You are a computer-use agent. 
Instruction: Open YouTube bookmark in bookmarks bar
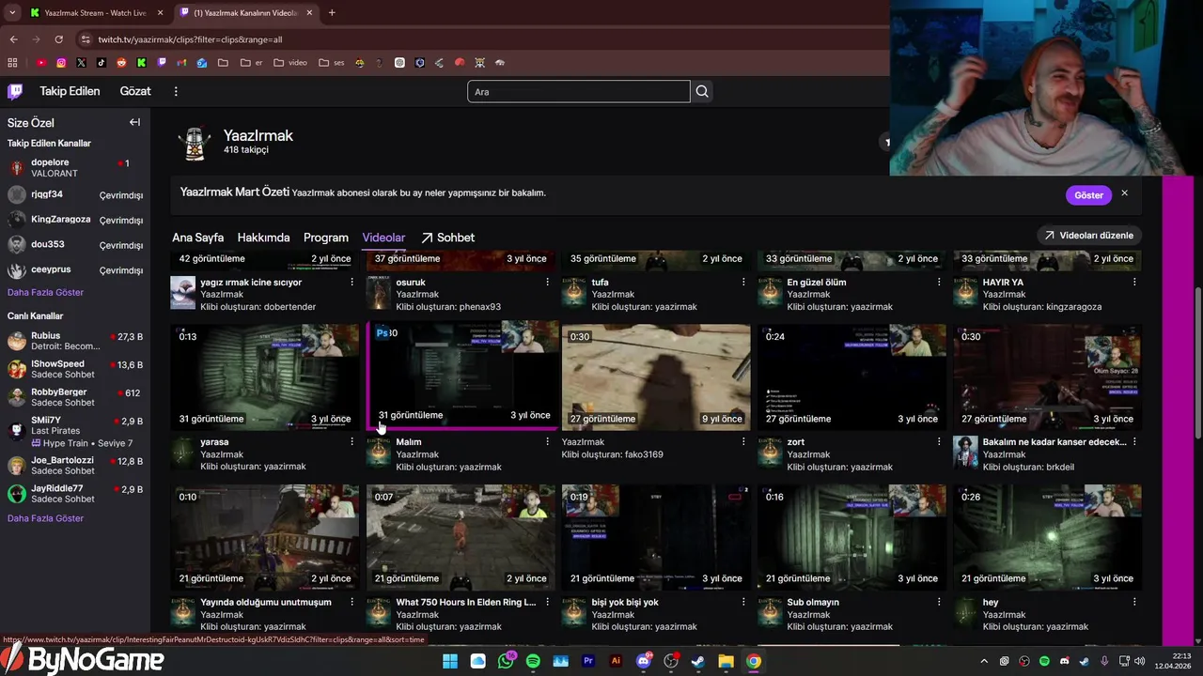point(41,63)
